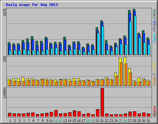Click the red KBytes bar for day 28
The width and height of the screenshot is (158, 124).
[135, 114]
